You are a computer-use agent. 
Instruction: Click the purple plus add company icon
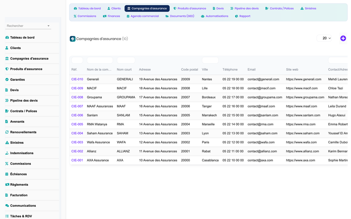point(343,38)
